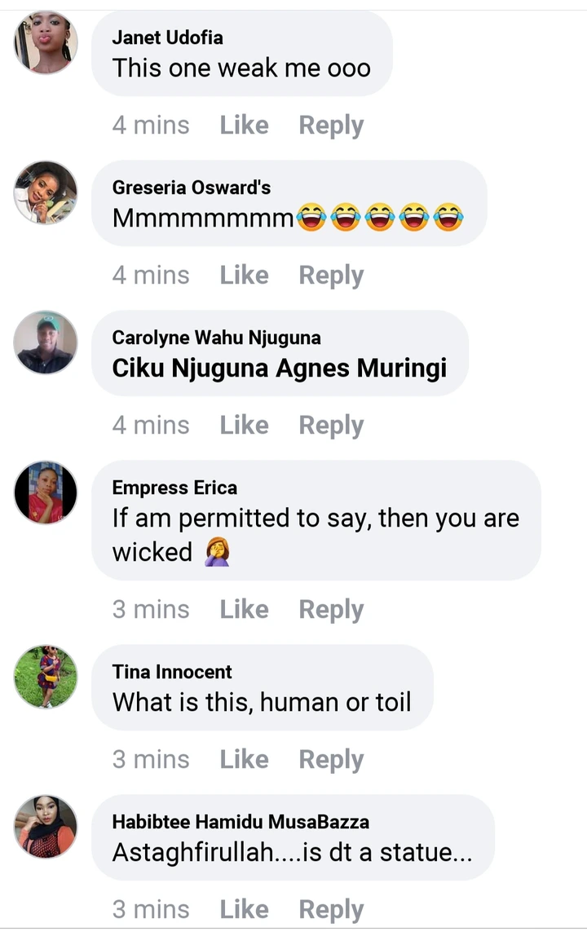This screenshot has height=936, width=587.
Task: Reply to Empress Erica's comment
Action: click(331, 610)
